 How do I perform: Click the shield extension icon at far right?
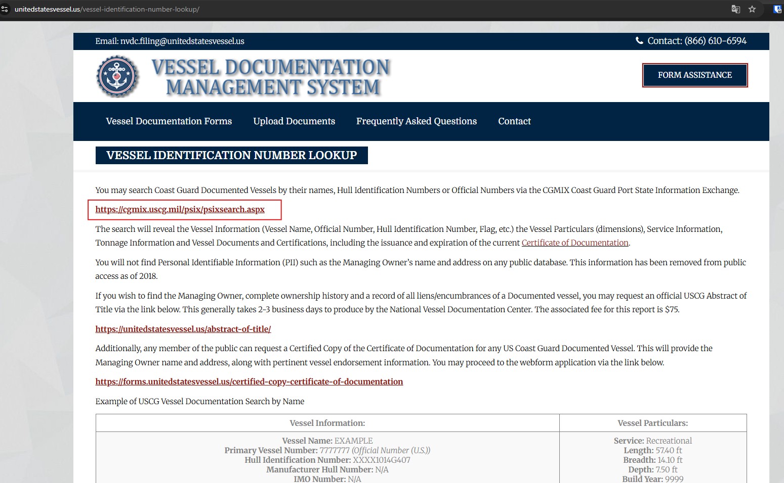(x=777, y=9)
